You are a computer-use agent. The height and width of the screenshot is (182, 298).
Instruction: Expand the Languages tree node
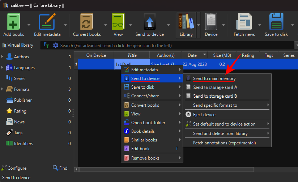click(x=2, y=67)
